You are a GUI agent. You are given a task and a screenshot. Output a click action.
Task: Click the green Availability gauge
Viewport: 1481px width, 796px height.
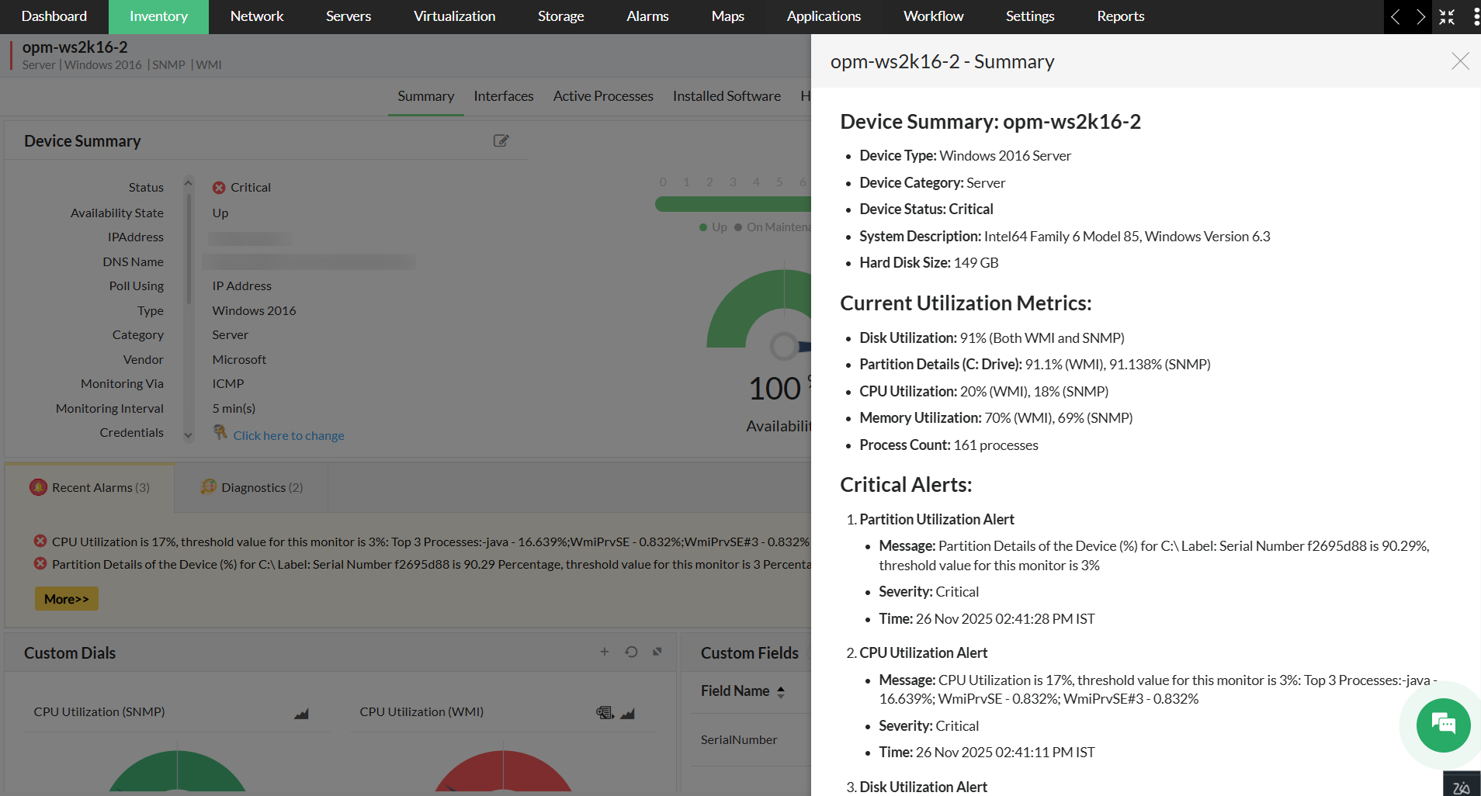pos(759,308)
